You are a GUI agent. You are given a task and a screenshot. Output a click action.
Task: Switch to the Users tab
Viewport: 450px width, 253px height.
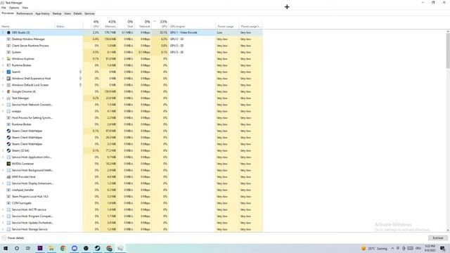coord(67,13)
